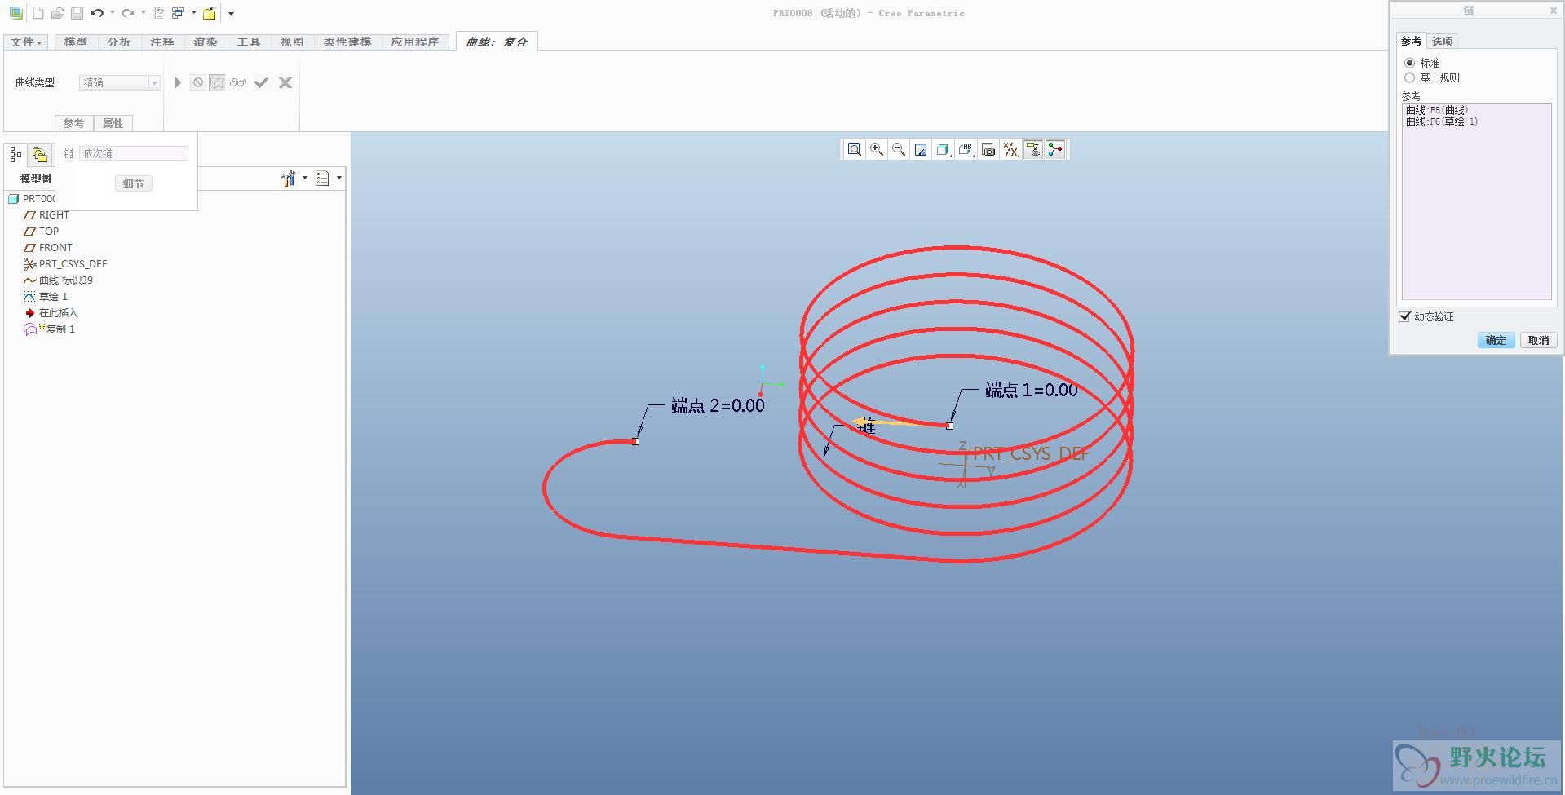Open the 应用程序 ribbon tab
The height and width of the screenshot is (795, 1565).
click(415, 42)
